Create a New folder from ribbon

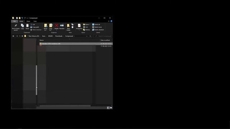point(68,27)
